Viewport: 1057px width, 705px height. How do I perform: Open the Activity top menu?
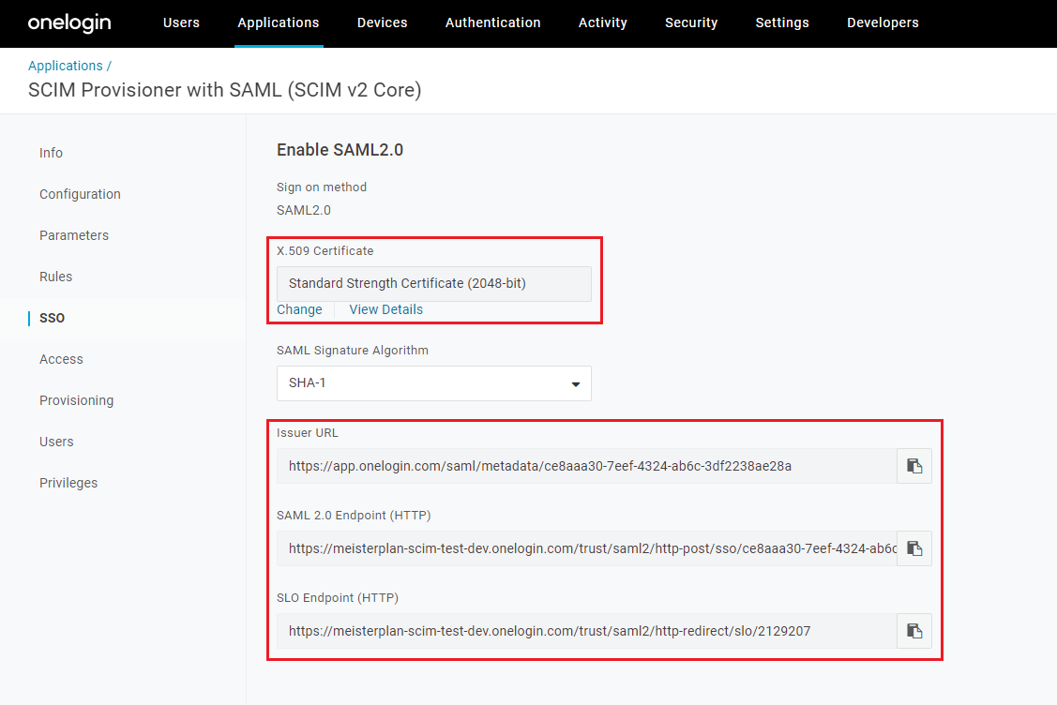[603, 22]
